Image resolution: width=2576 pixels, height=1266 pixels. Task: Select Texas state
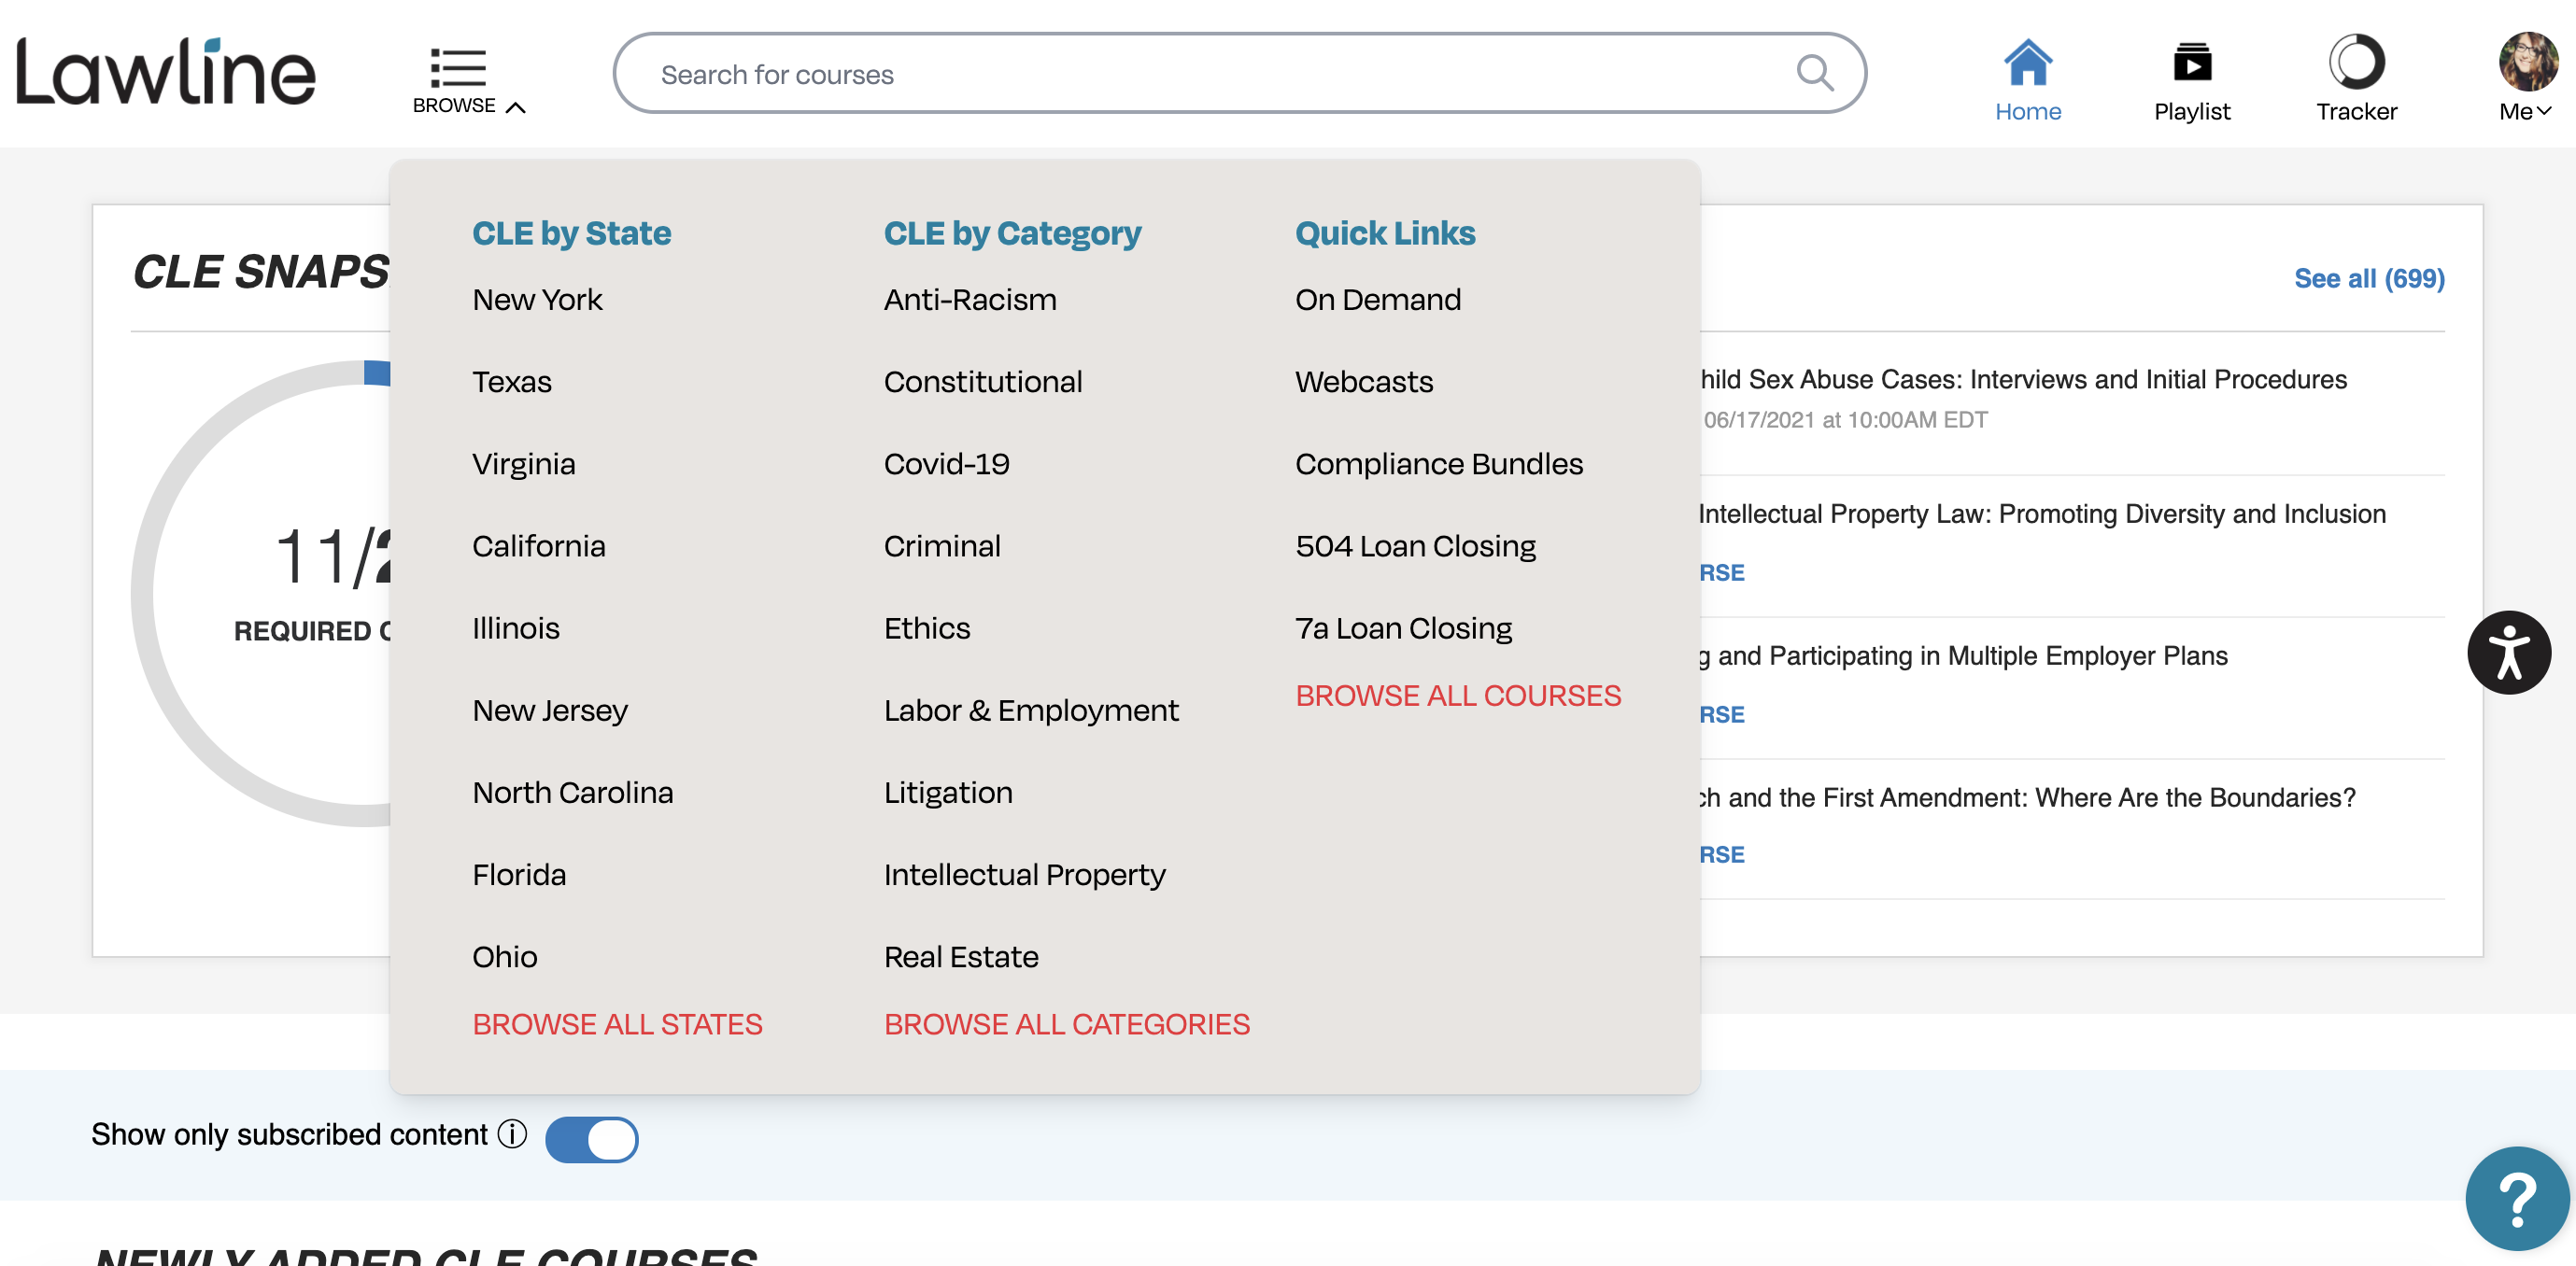pyautogui.click(x=512, y=382)
